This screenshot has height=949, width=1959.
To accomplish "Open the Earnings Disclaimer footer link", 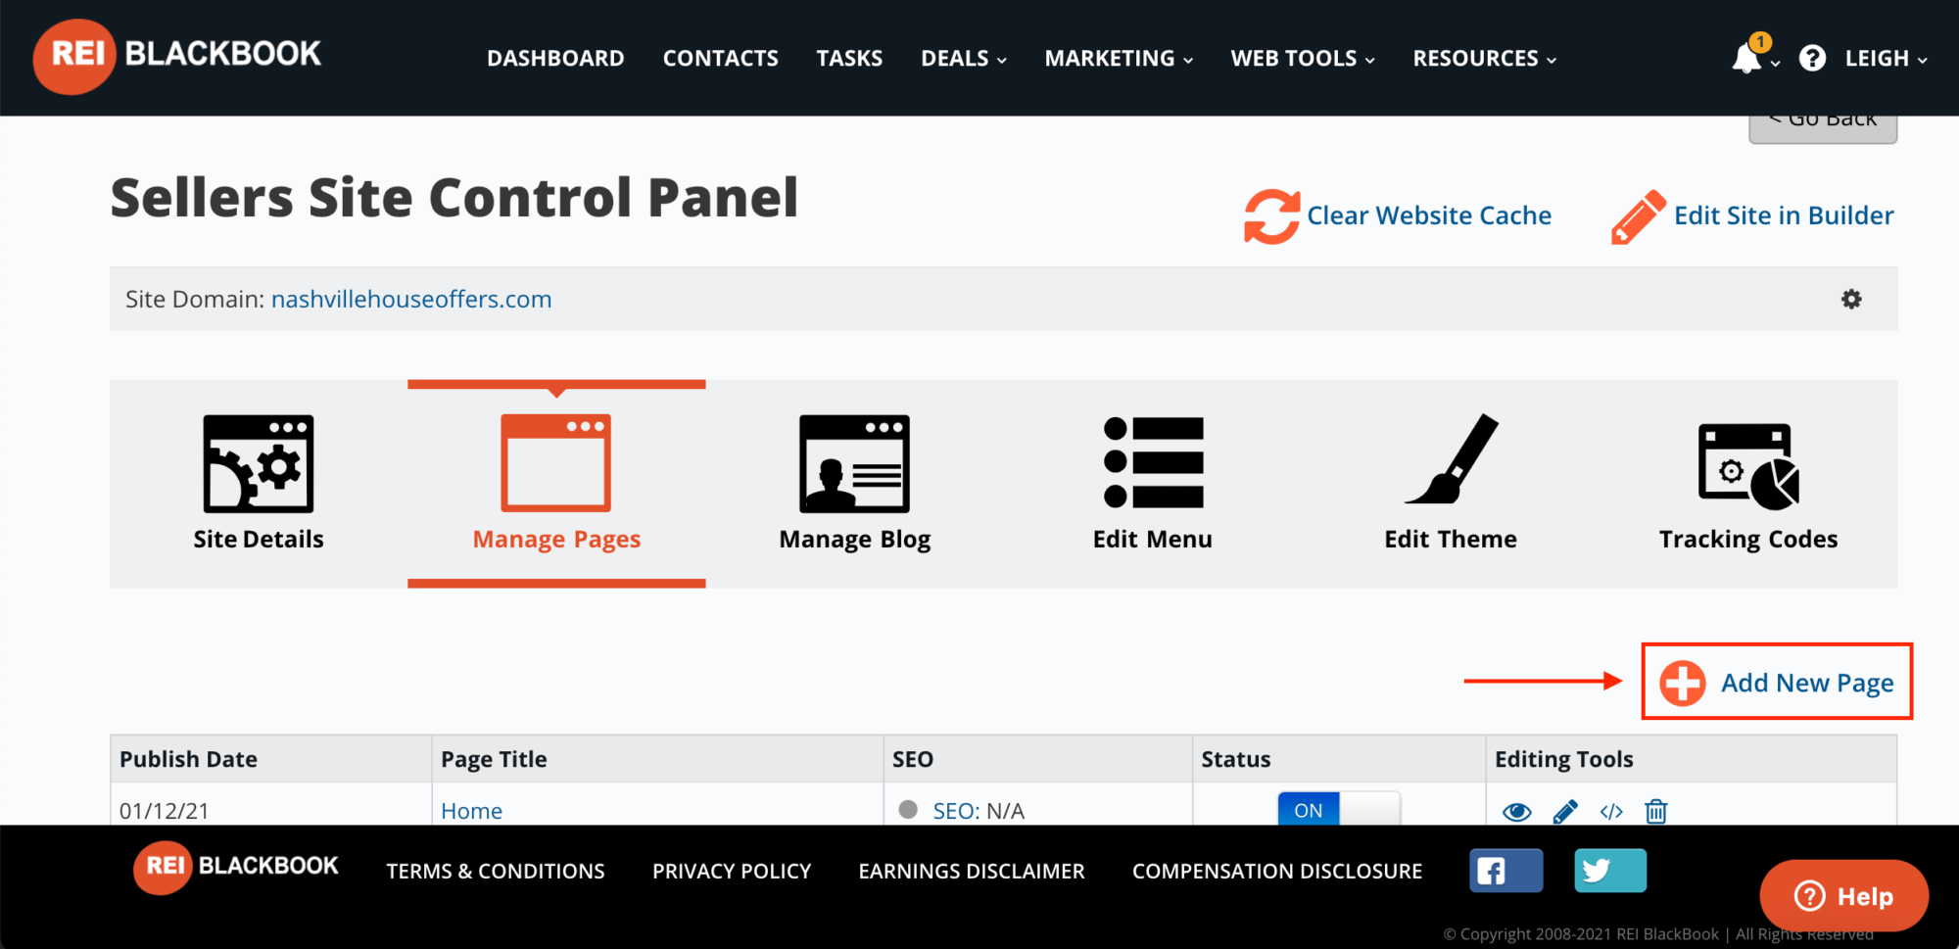I will tap(972, 871).
